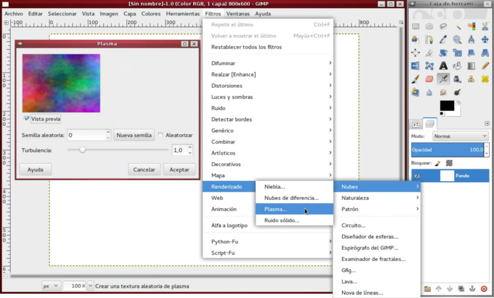Screen dimensions: 494x298
Task: Select the Scale tool
Action: tap(457, 53)
